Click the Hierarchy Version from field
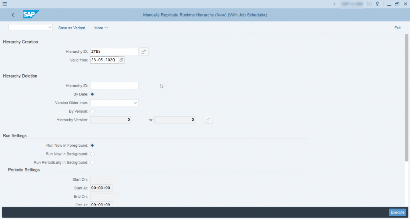 [x=111, y=120]
